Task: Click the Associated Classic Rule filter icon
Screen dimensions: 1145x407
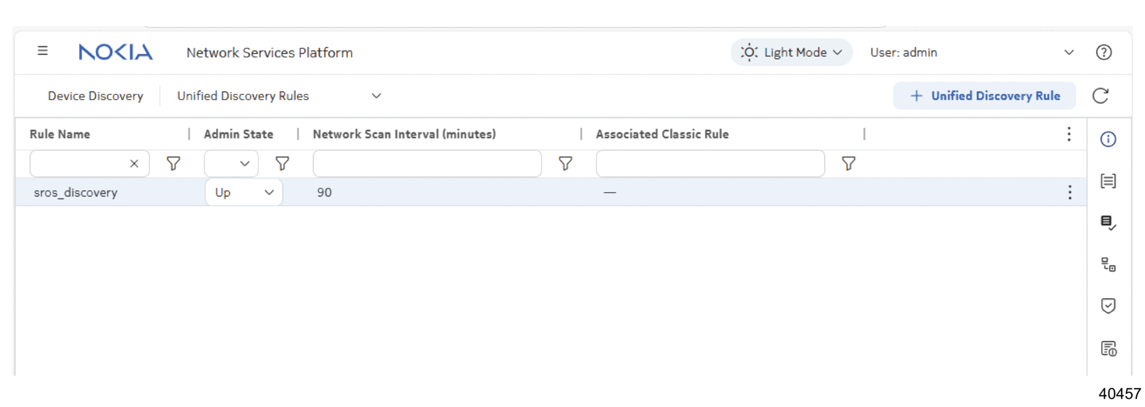Action: 848,163
